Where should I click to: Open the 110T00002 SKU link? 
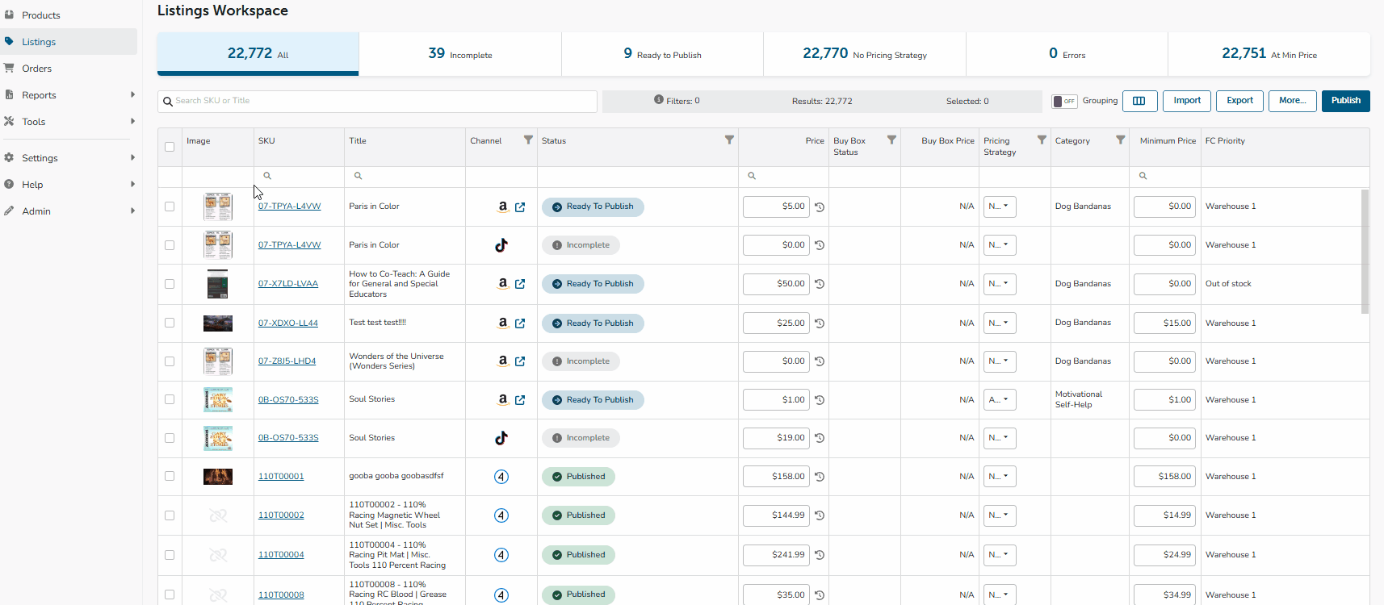pyautogui.click(x=281, y=515)
